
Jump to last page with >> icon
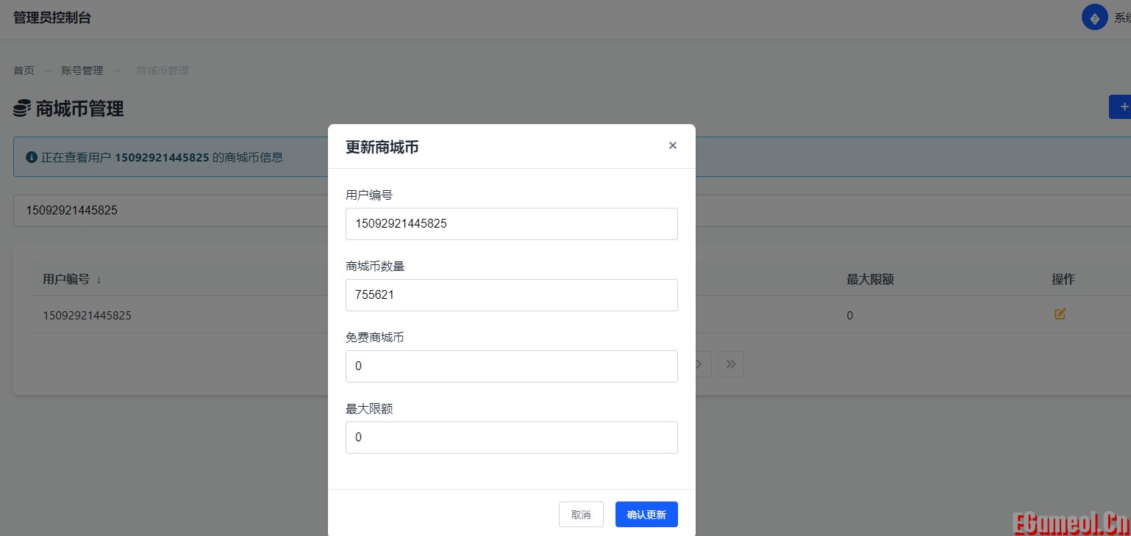pos(730,363)
